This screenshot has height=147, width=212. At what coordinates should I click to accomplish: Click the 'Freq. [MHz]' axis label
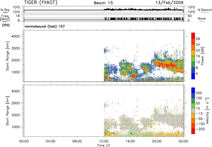click(5, 18)
